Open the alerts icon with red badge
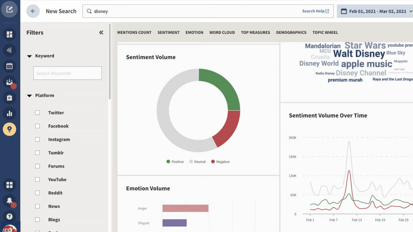The image size is (413, 232). point(9,82)
